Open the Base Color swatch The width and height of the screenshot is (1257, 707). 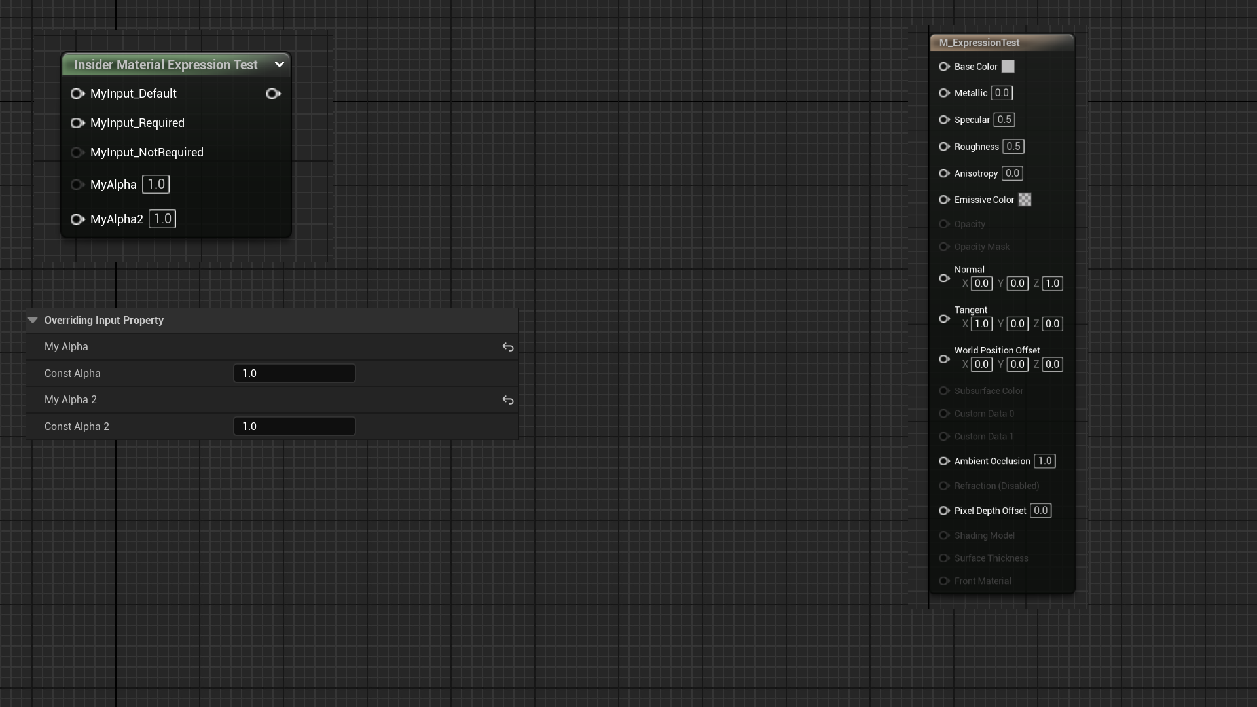(1008, 67)
